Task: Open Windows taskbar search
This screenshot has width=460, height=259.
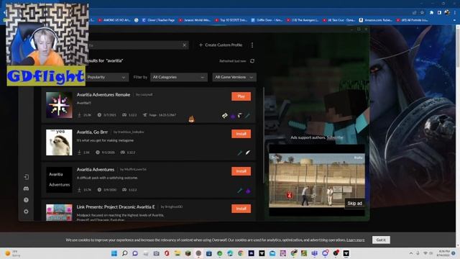Action: pyautogui.click(x=124, y=253)
